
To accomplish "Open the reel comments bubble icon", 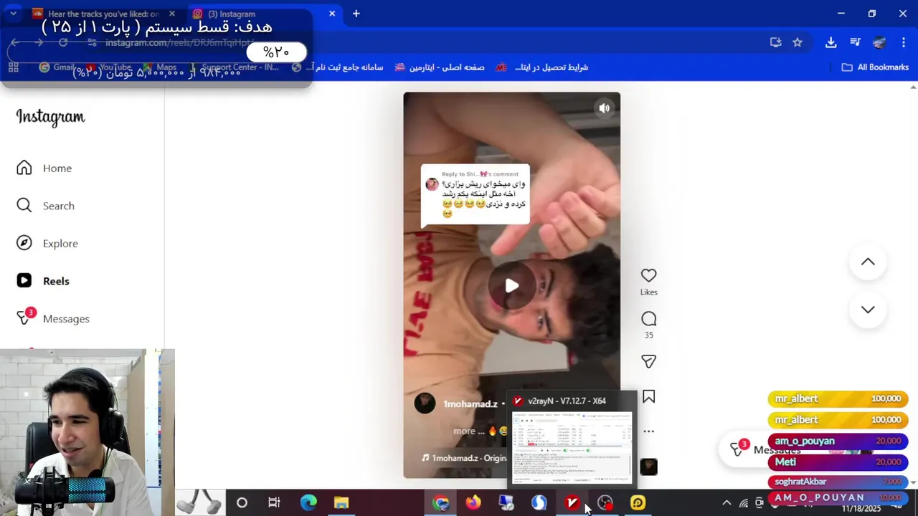I will point(648,319).
